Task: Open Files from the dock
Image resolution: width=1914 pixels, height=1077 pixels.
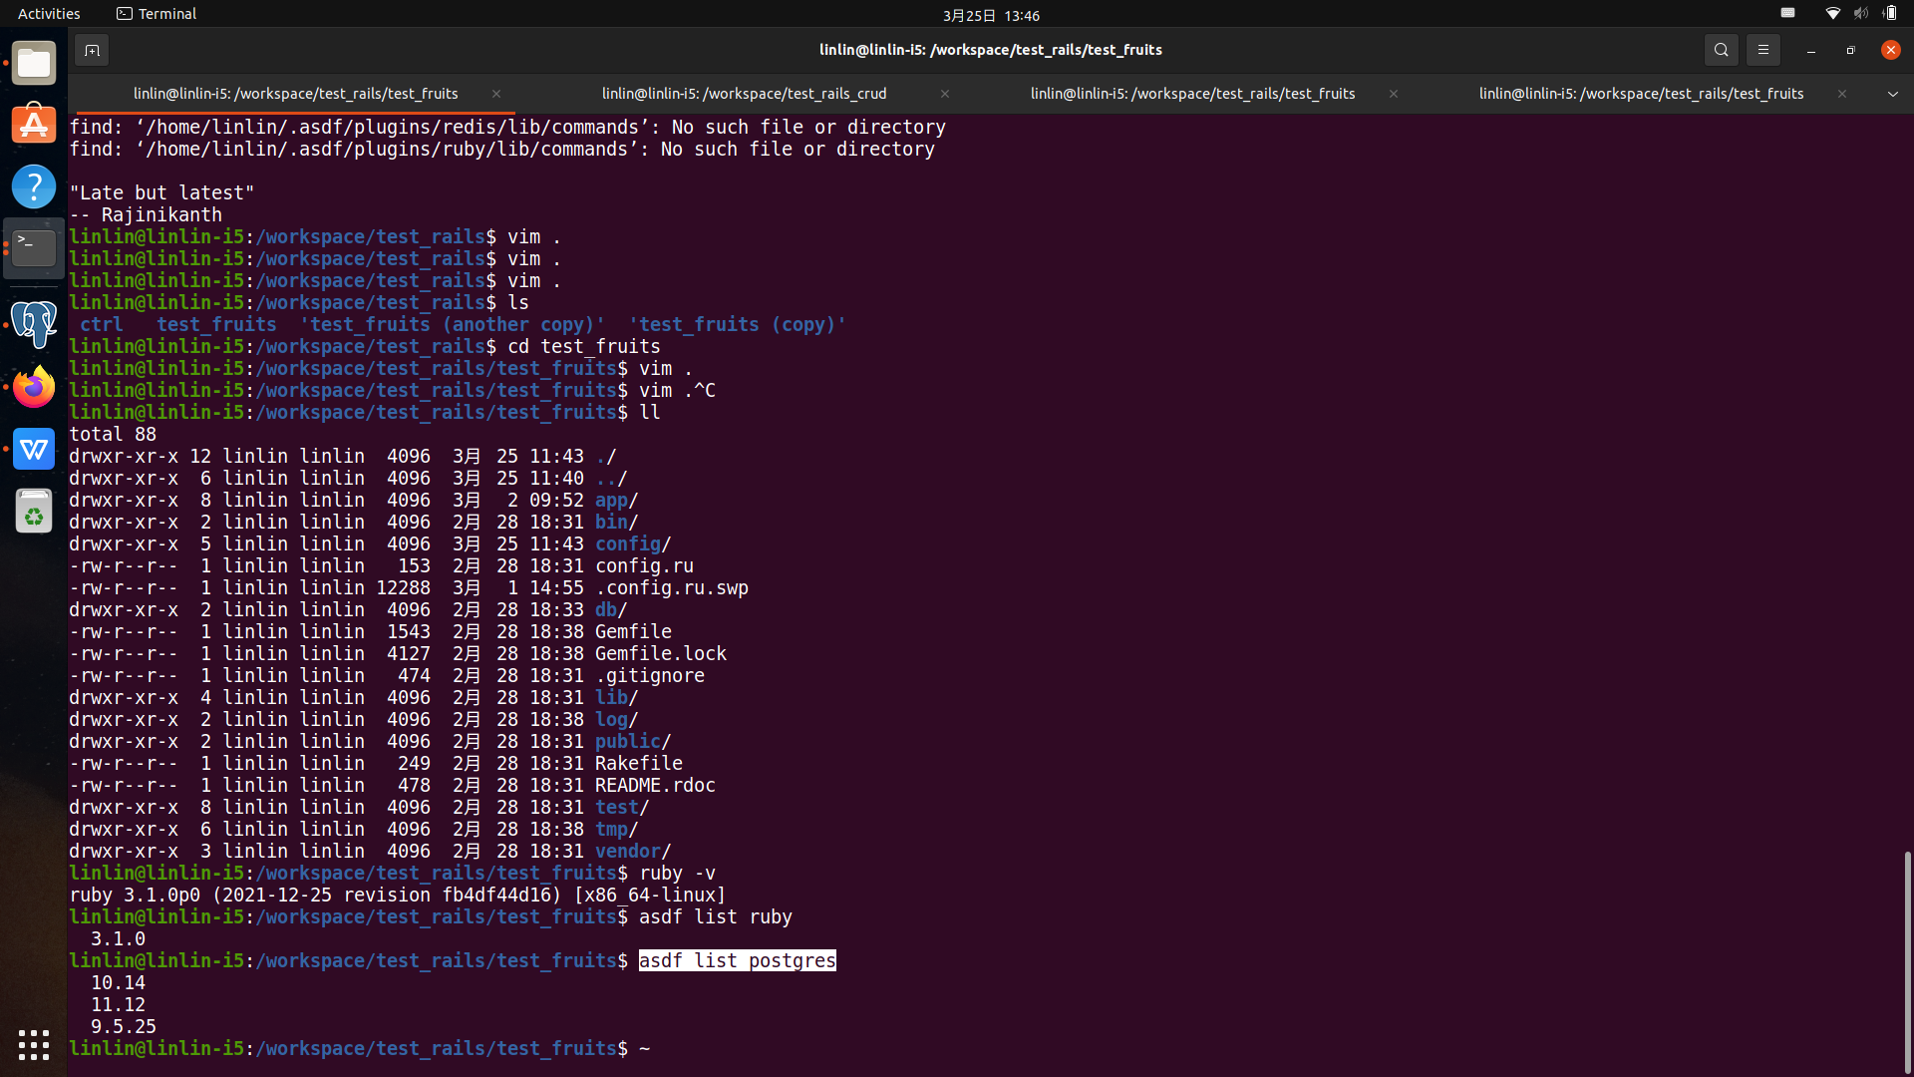Action: tap(34, 64)
